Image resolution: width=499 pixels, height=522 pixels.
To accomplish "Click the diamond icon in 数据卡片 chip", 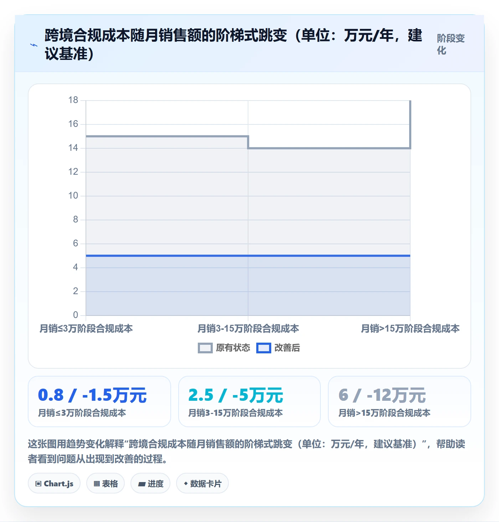I will pyautogui.click(x=186, y=483).
